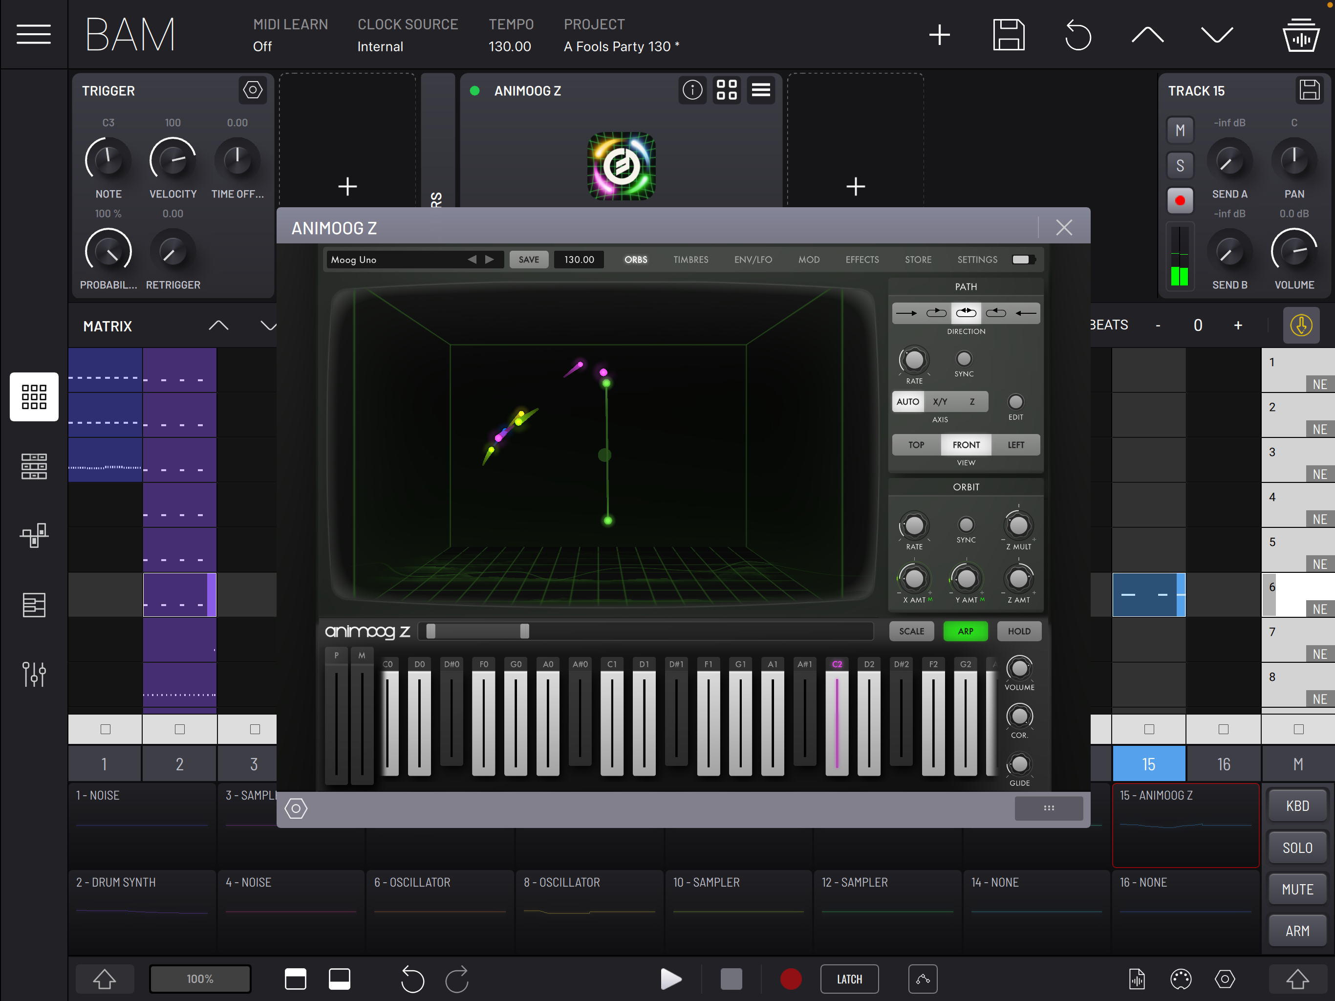Click the keyboard range slider handle
The image size is (1335, 1001).
coord(524,631)
